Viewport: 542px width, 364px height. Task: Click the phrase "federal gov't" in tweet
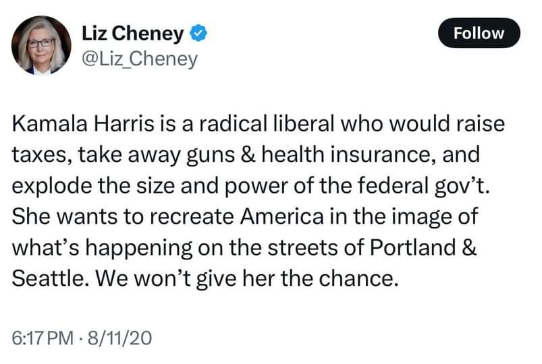[x=423, y=185]
